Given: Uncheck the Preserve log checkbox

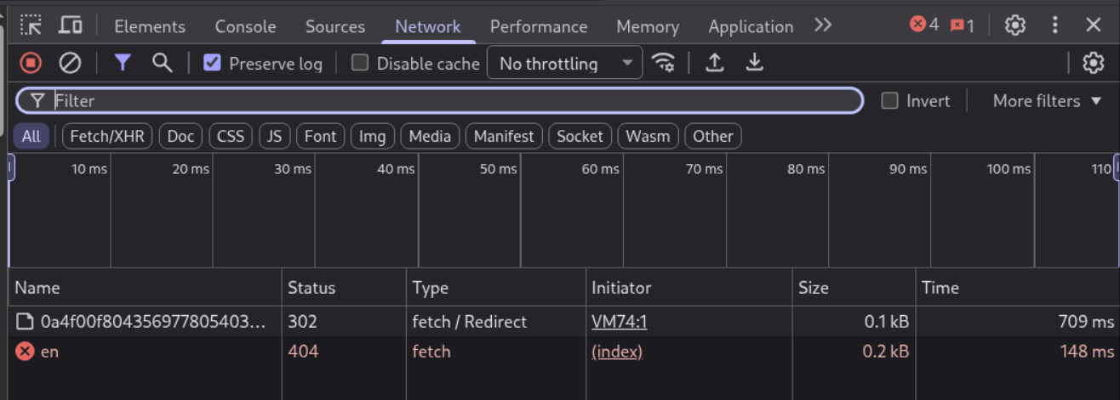Looking at the screenshot, I should tap(213, 63).
